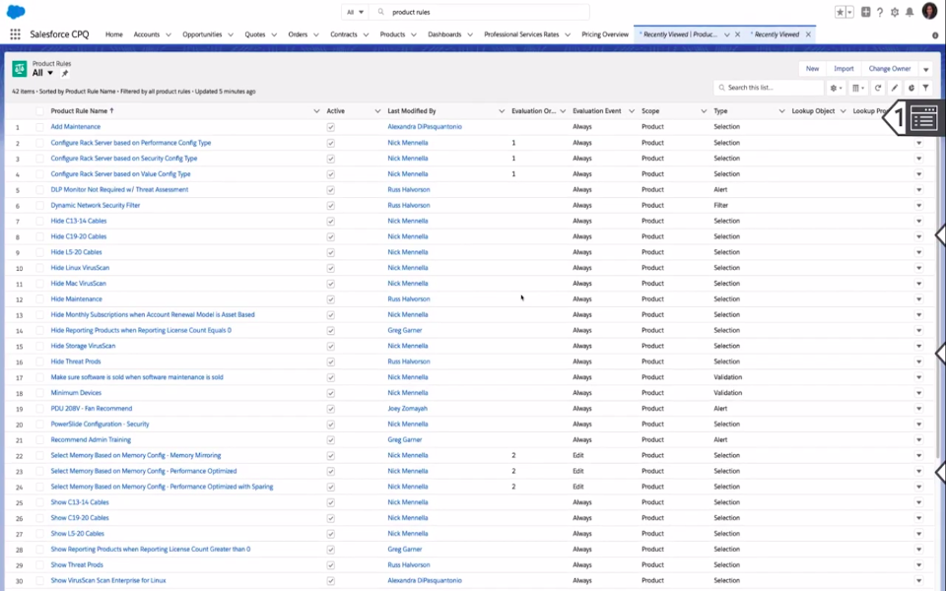Open row actions for Minimum Devices
946x591 pixels.
(918, 393)
